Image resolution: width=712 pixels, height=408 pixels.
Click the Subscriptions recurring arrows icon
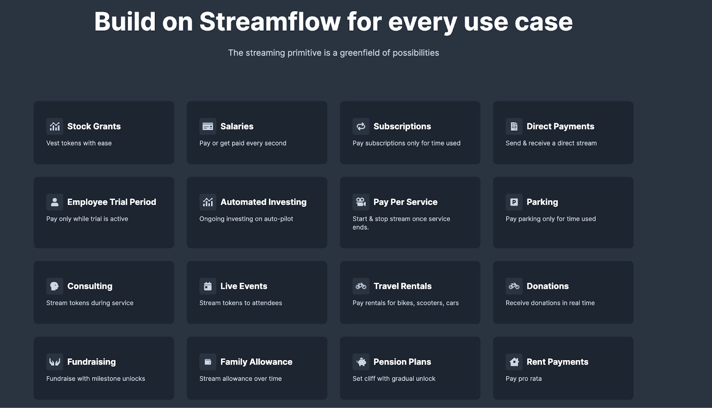click(x=361, y=126)
